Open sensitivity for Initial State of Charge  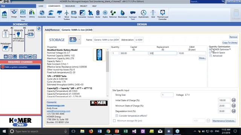point(233,100)
